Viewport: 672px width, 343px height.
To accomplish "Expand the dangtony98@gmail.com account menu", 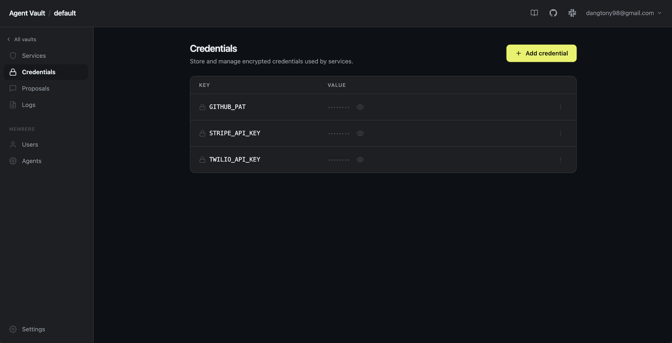I will point(624,13).
